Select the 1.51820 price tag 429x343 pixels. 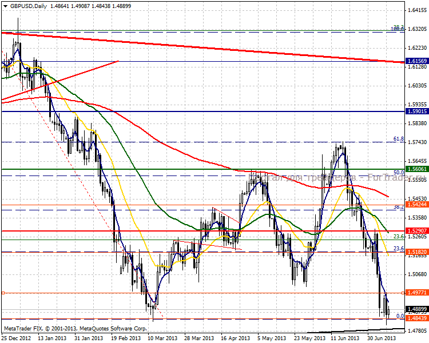coord(416,252)
